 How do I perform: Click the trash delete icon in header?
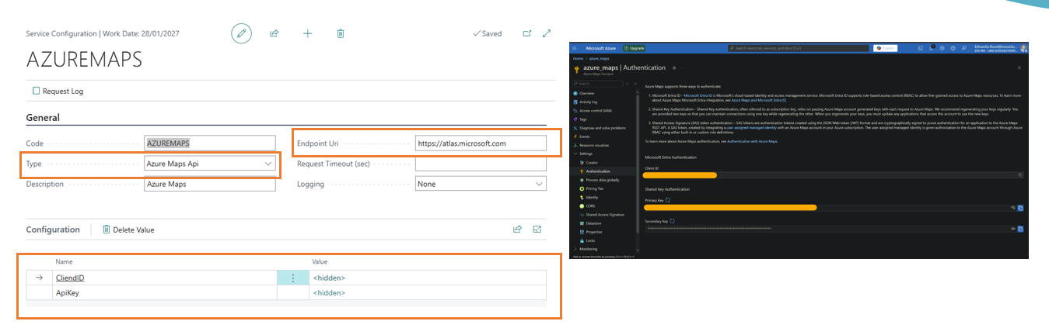point(341,33)
